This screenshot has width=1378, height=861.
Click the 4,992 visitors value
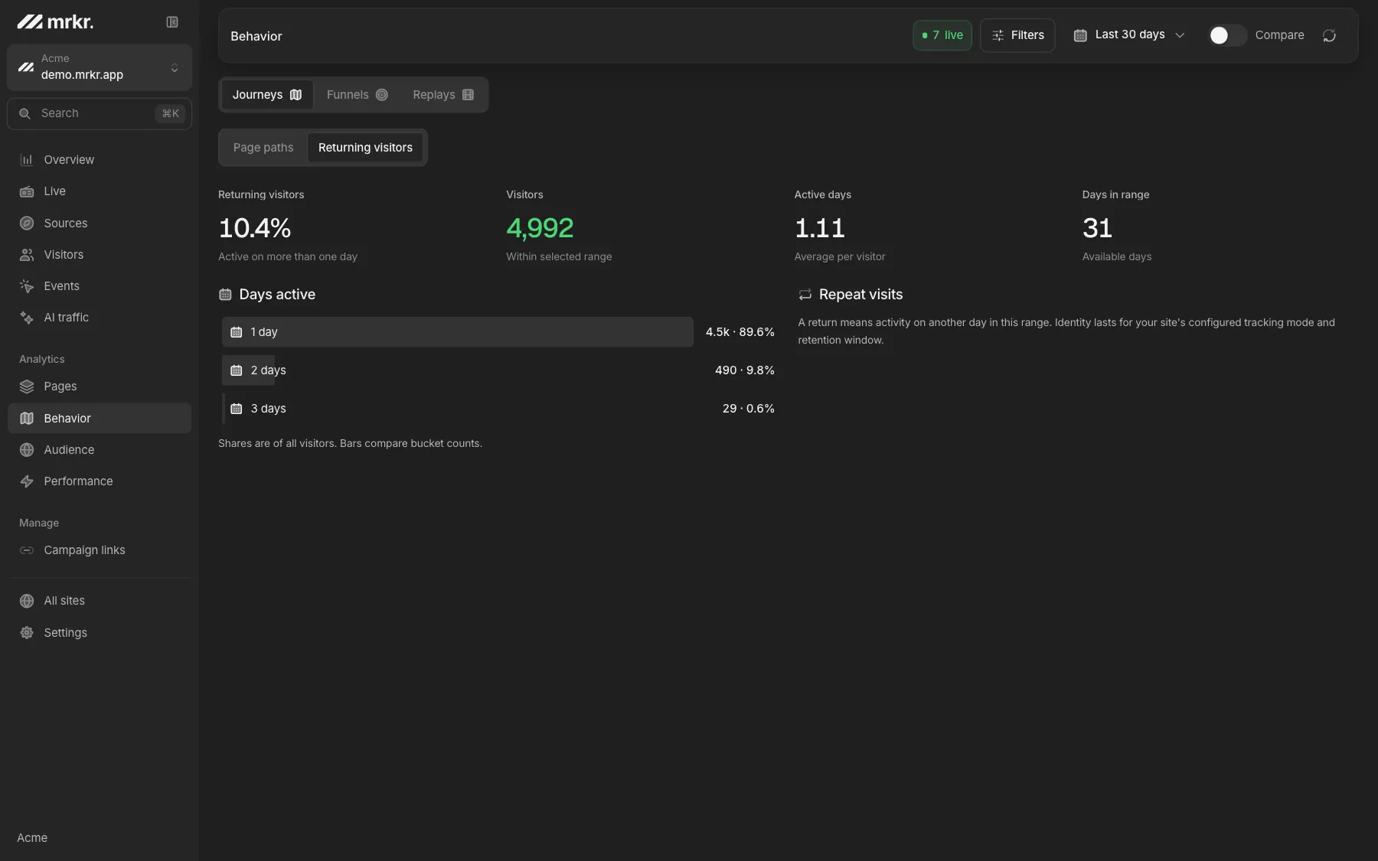coord(540,228)
